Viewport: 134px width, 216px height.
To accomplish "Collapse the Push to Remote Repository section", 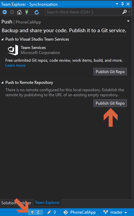I will coord(2,83).
